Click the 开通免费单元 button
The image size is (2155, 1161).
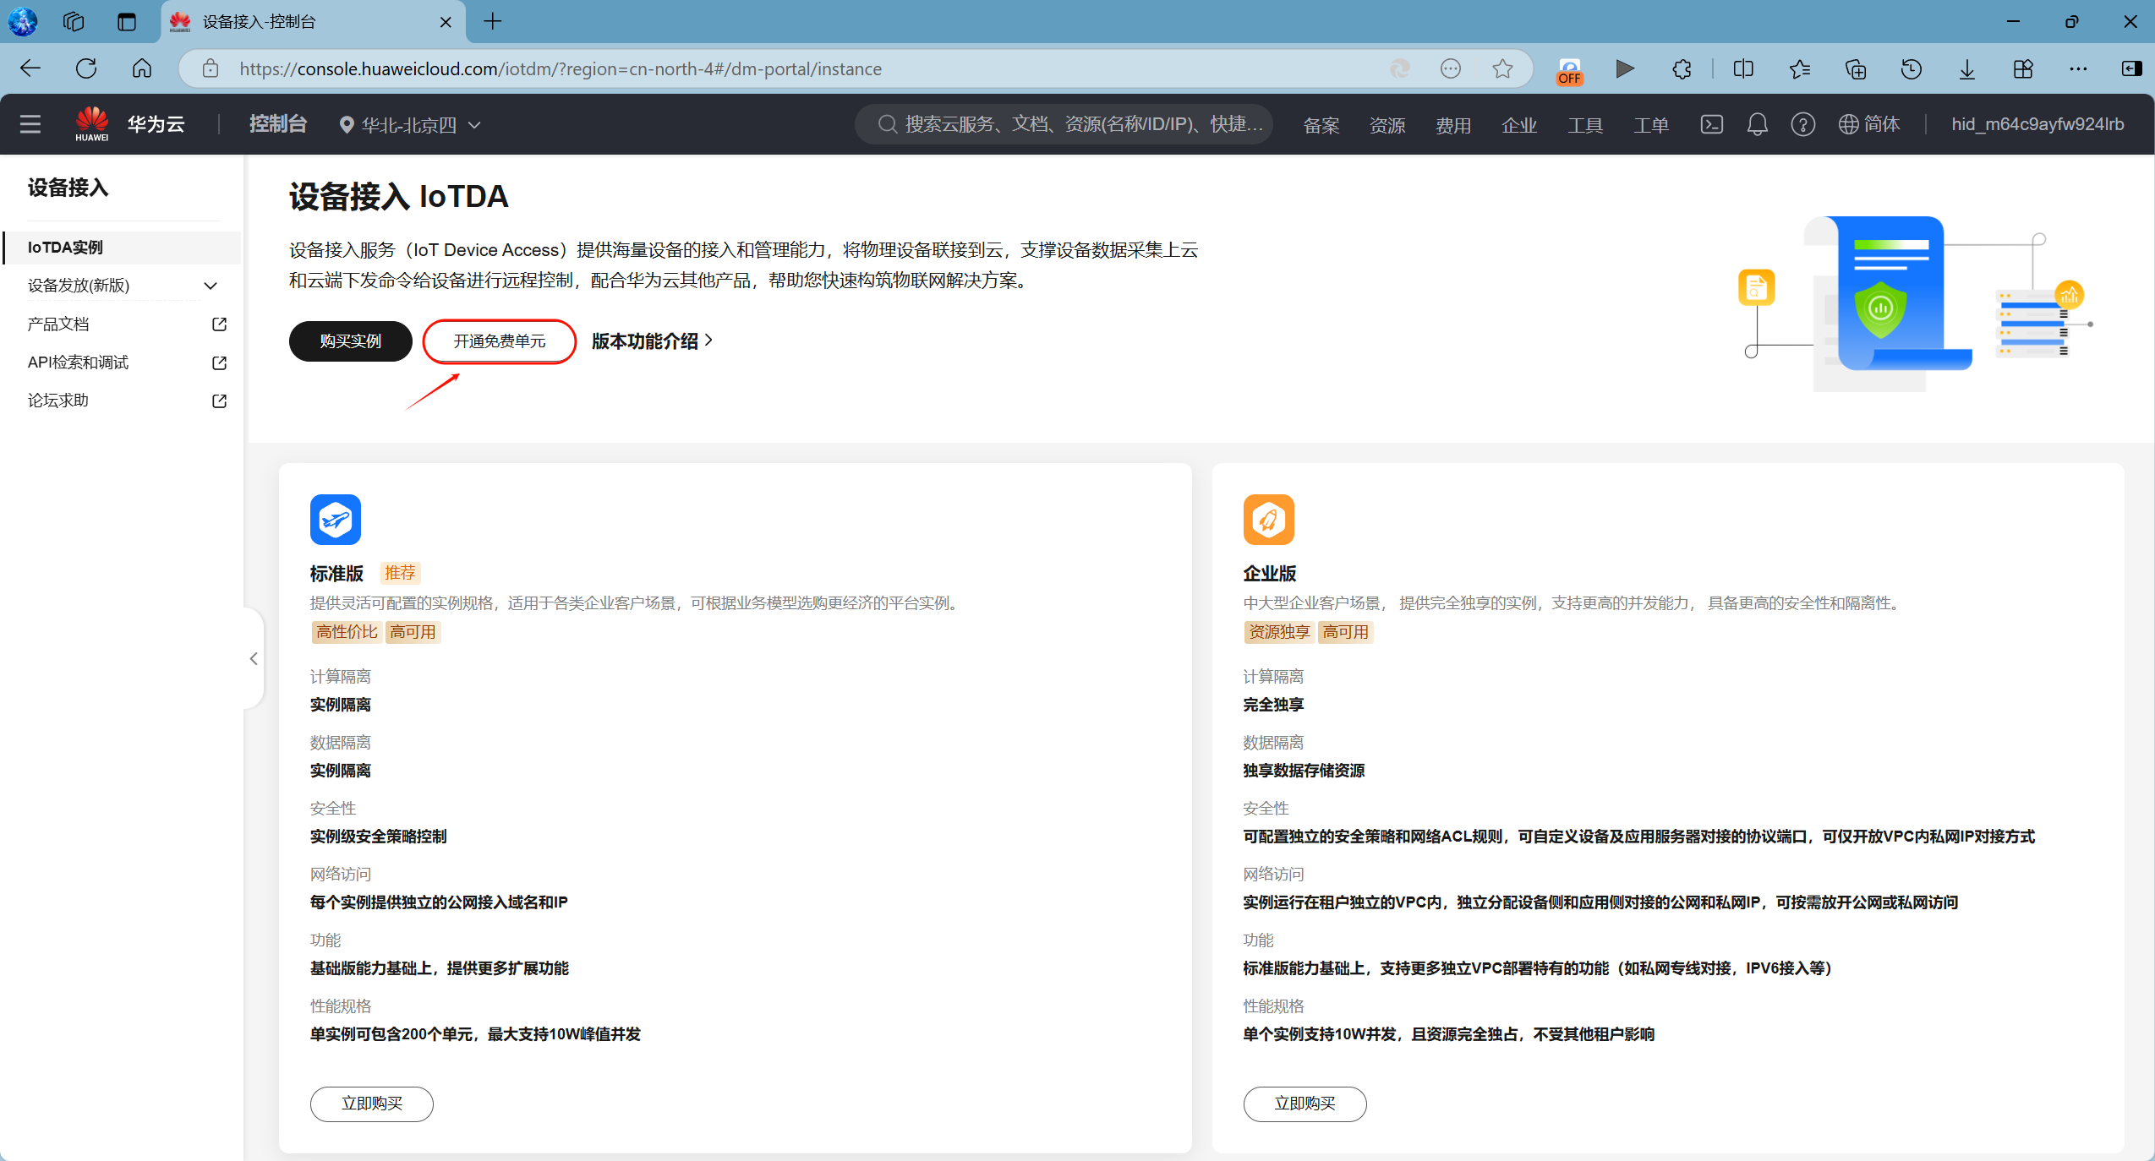click(x=499, y=341)
